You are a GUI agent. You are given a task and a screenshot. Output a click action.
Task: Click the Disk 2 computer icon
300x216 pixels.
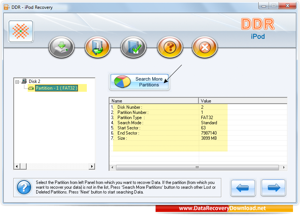pos(24,81)
